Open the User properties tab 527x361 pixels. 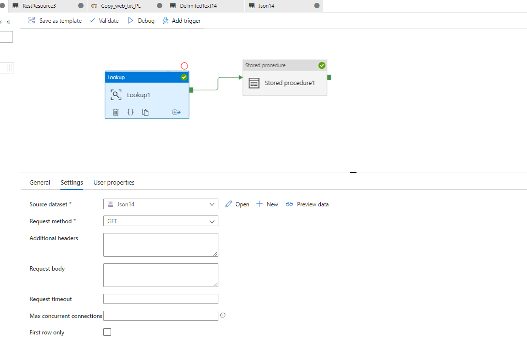114,183
